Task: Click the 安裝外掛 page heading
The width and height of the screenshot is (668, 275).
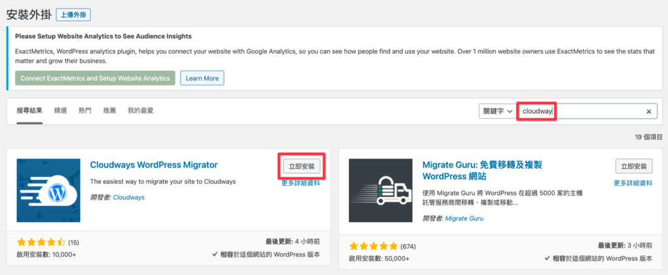Action: pos(29,15)
